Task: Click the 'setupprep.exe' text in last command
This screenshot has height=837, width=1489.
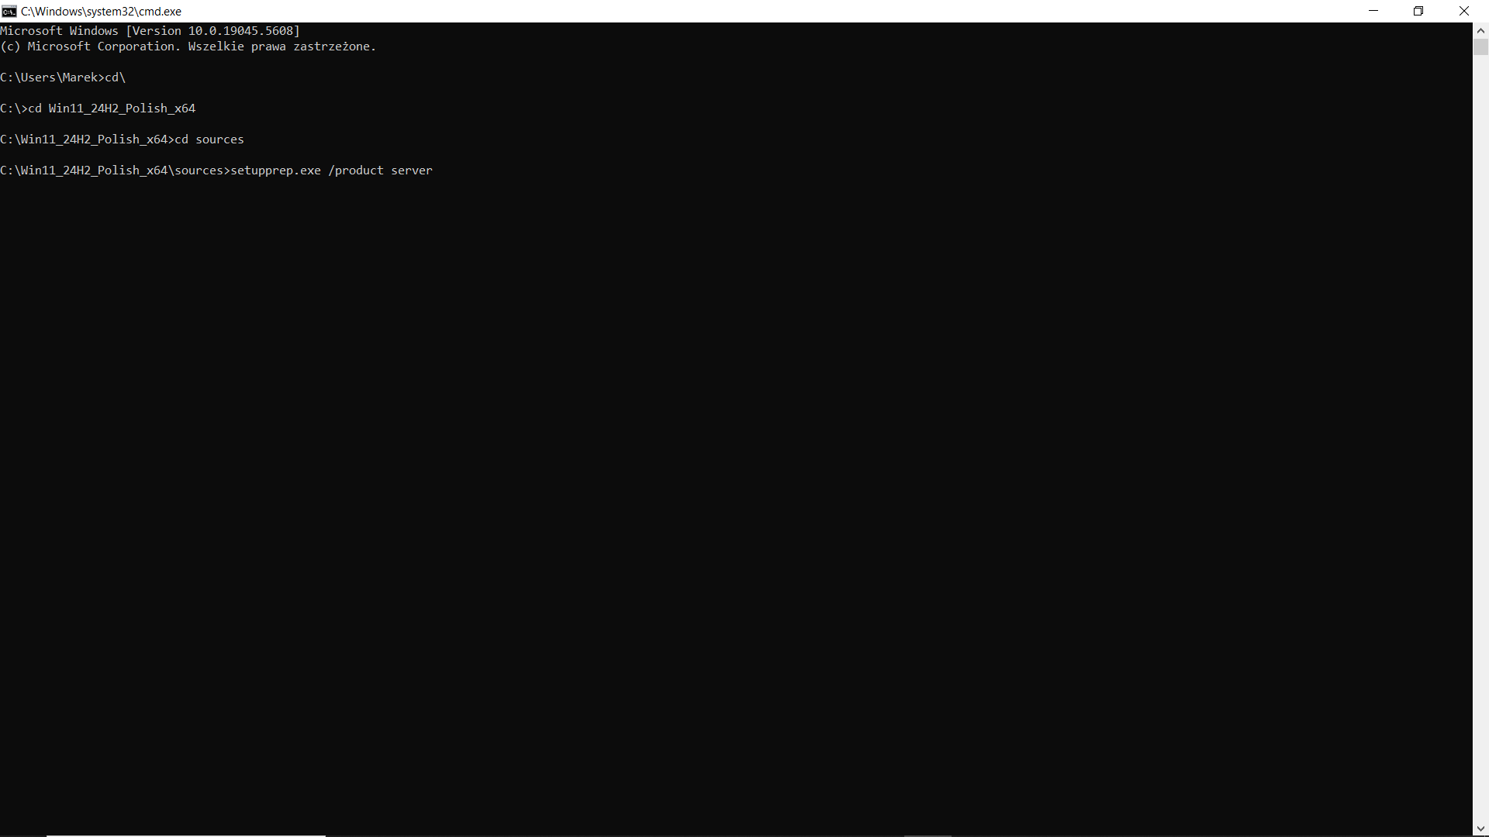Action: coord(275,170)
